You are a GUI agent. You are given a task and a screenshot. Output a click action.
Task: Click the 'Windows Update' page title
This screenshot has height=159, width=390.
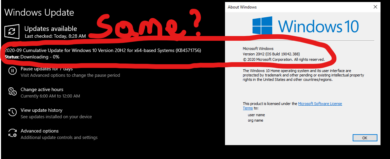click(x=39, y=13)
